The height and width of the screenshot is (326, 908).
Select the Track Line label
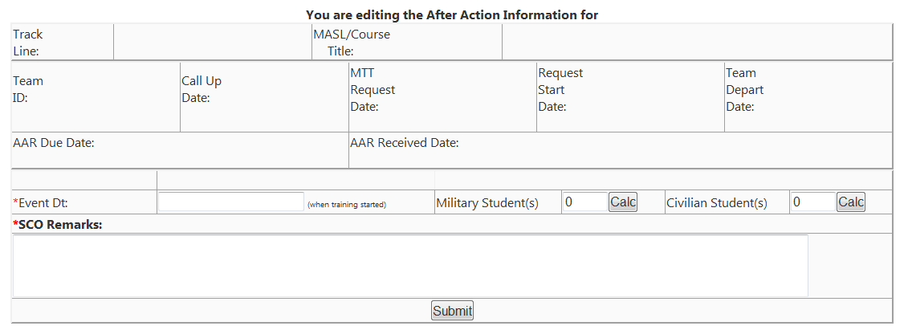28,43
